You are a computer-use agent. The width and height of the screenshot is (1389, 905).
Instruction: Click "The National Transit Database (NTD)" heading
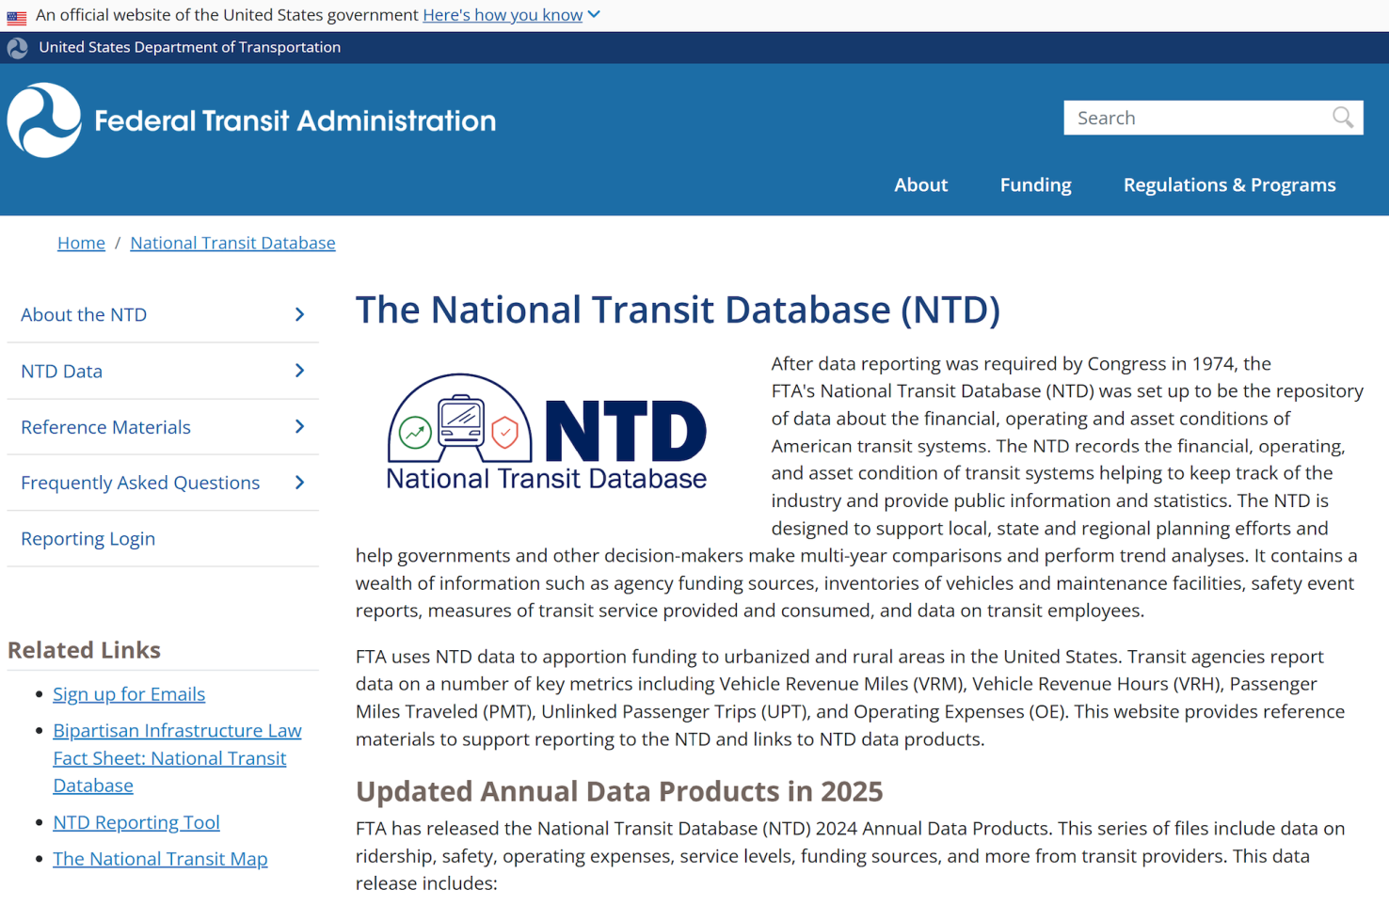coord(678,310)
